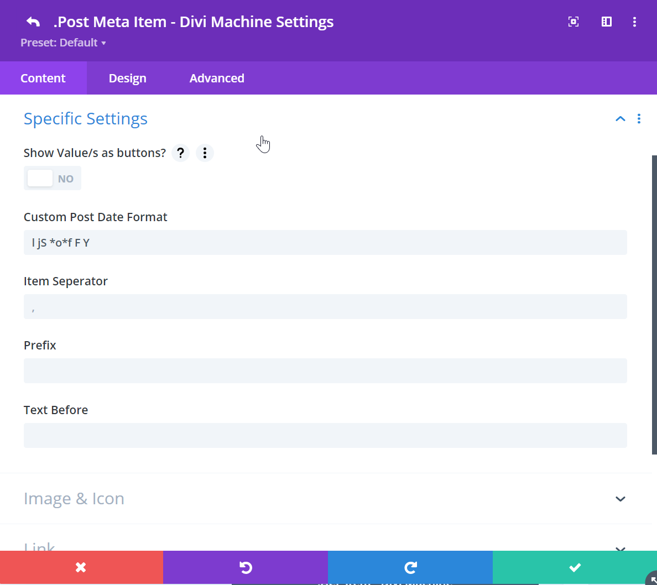Expand the Image & Icon section
Image resolution: width=657 pixels, height=585 pixels.
click(x=620, y=499)
